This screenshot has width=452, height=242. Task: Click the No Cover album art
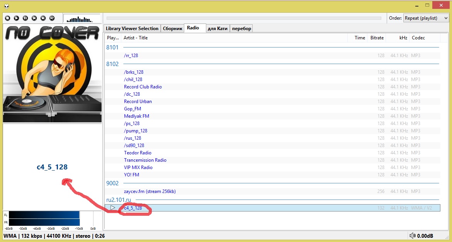click(x=52, y=73)
